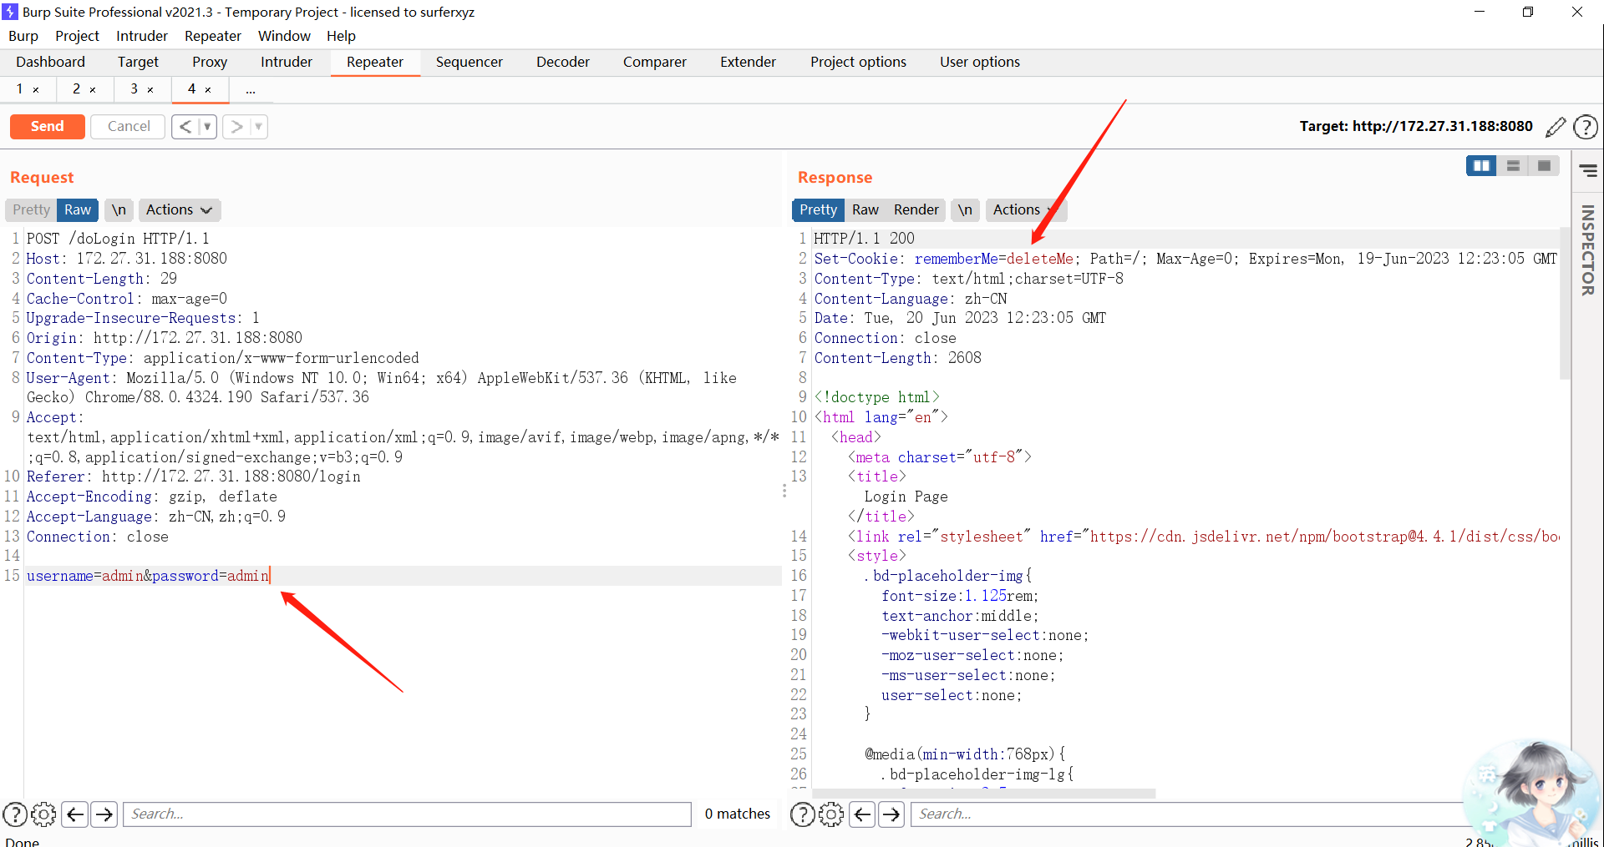Click the response search input field

[x=1186, y=814]
